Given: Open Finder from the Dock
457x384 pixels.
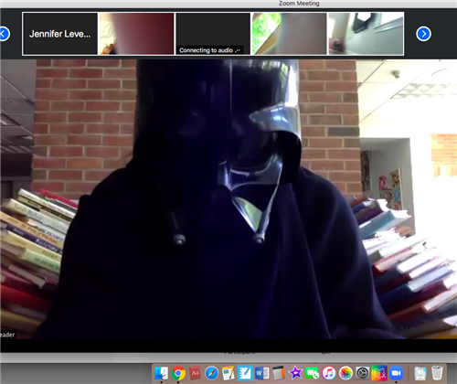Looking at the screenshot, I should 162,373.
